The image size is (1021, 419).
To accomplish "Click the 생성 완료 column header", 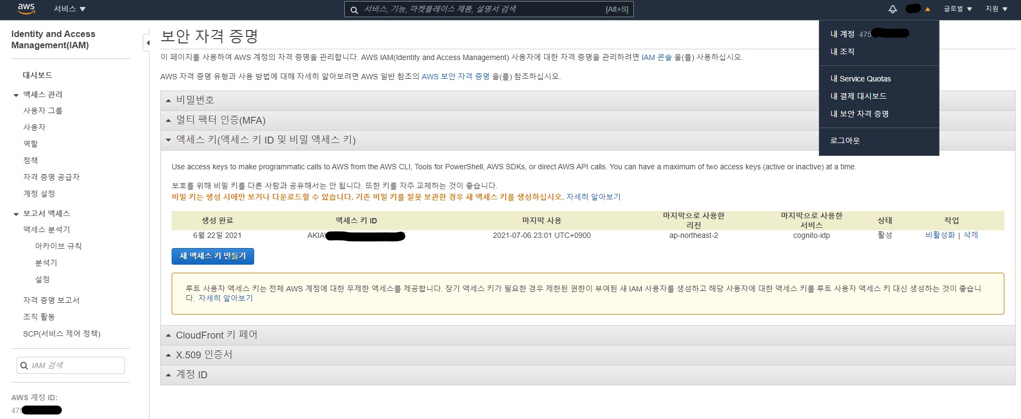I will pyautogui.click(x=217, y=220).
